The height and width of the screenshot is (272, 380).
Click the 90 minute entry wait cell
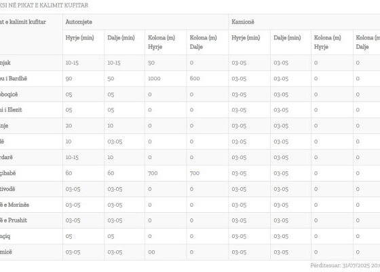click(69, 78)
